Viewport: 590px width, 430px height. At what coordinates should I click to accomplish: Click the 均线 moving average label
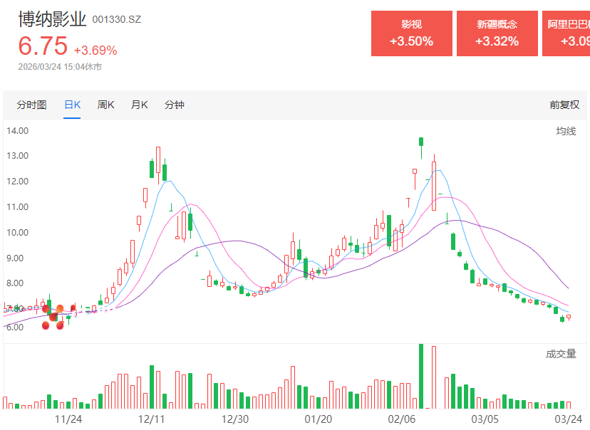coord(566,131)
